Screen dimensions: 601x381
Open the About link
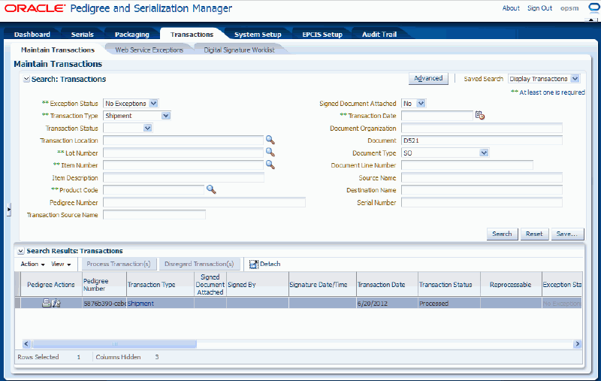click(x=511, y=8)
